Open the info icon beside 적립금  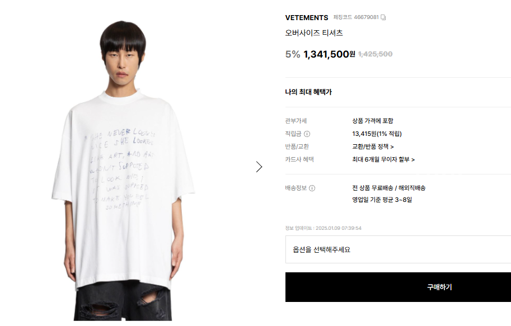pos(307,134)
